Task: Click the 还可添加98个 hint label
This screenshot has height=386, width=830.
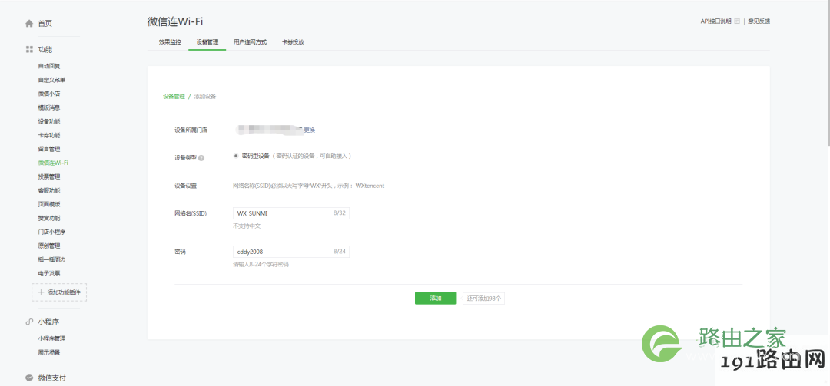Action: coord(484,299)
